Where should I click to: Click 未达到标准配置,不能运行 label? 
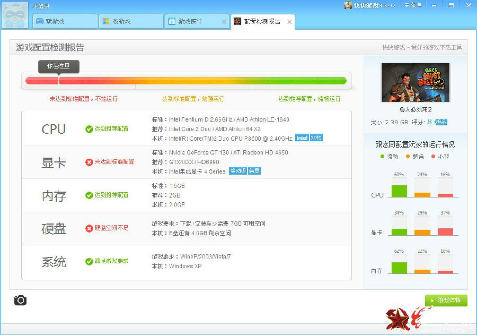click(83, 99)
